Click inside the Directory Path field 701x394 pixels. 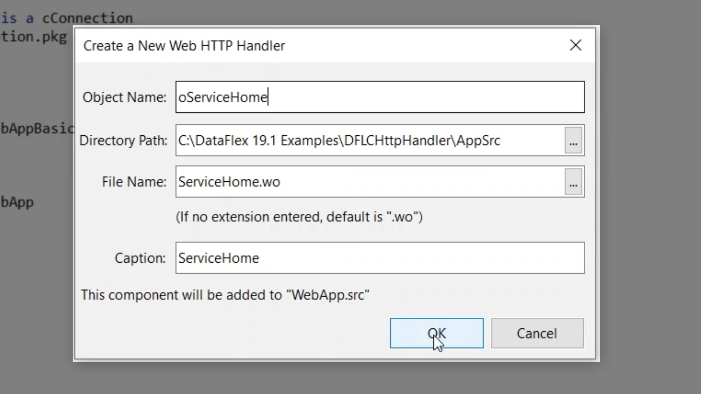point(369,140)
